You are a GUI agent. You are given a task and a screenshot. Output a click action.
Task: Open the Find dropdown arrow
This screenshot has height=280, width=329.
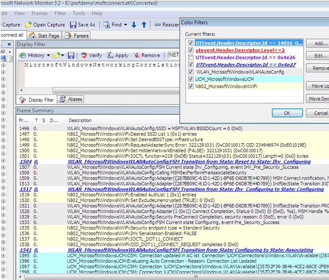tap(125, 25)
